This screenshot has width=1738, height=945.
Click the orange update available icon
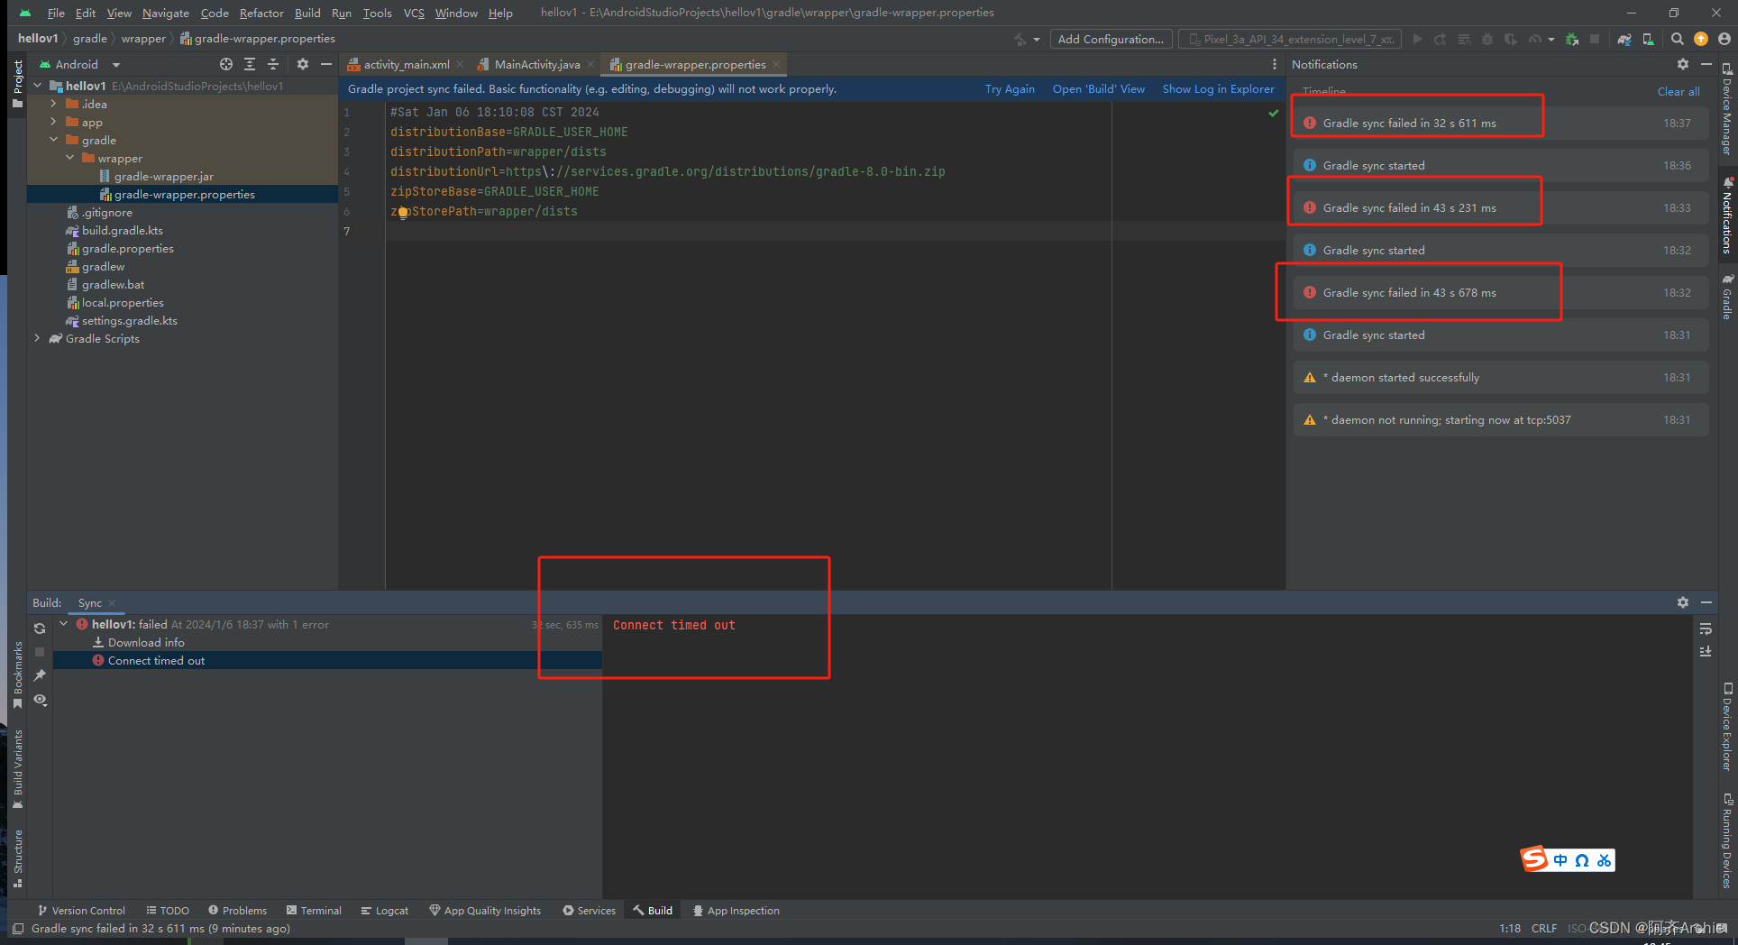[1701, 39]
